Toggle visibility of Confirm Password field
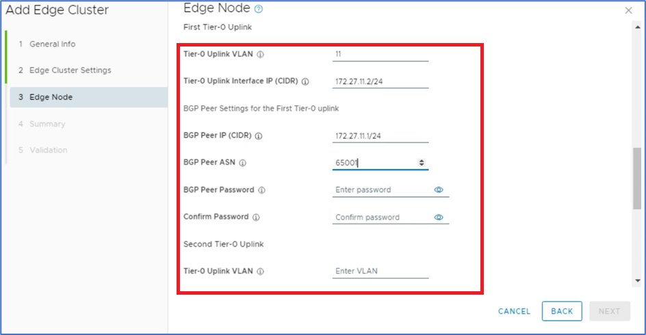 pos(439,217)
